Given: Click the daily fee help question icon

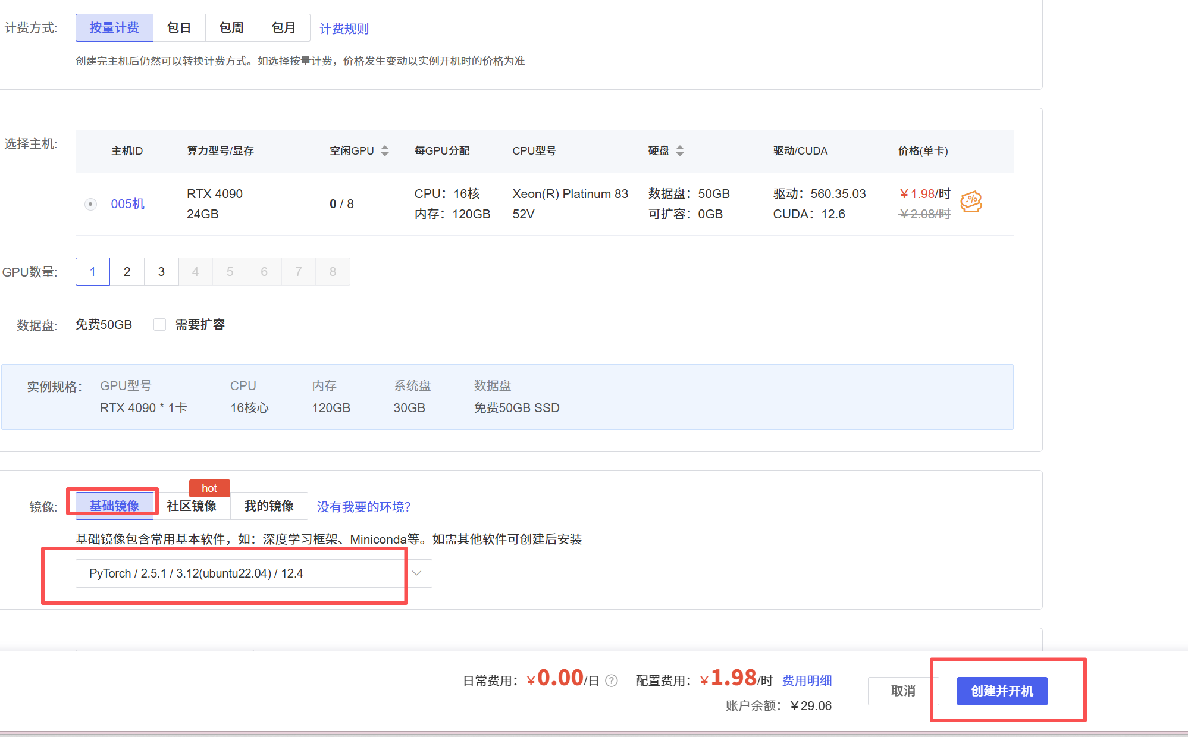Looking at the screenshot, I should pyautogui.click(x=612, y=680).
